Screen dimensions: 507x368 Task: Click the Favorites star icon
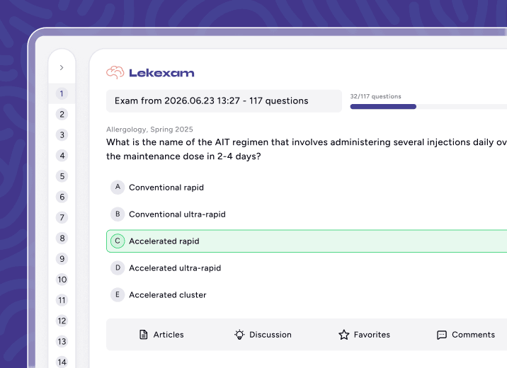tap(344, 335)
